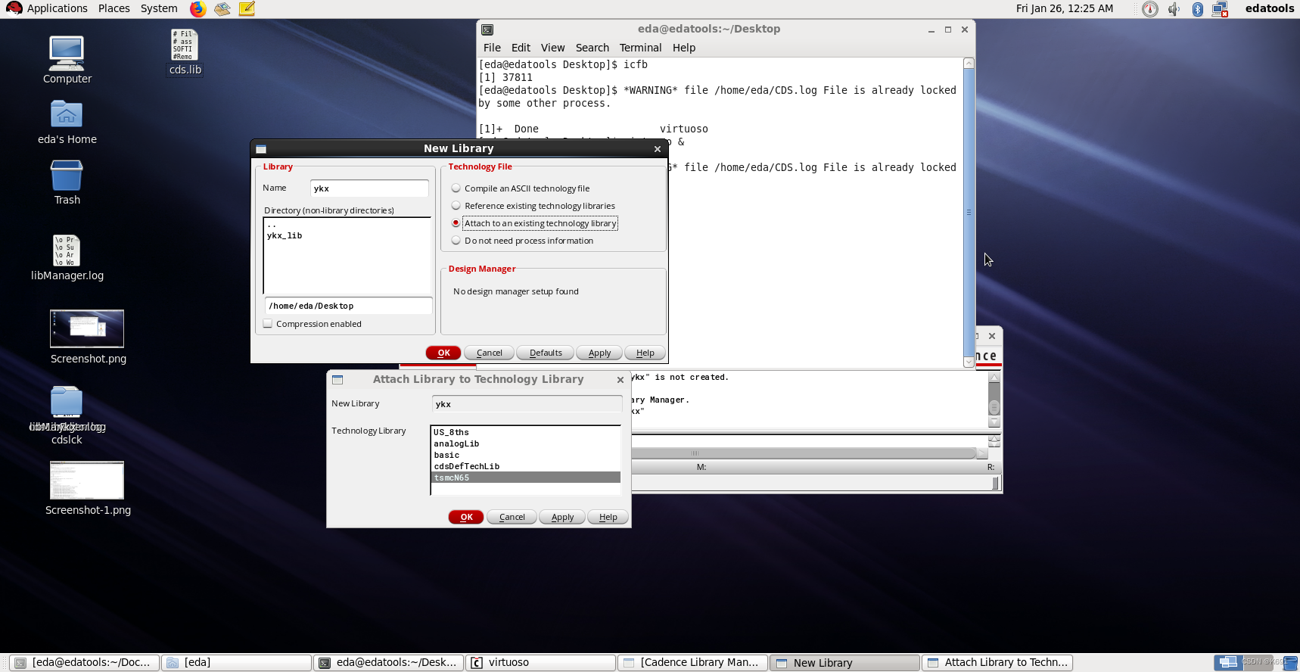Open Screenshot-1.png thumbnail on desktop
The width and height of the screenshot is (1300, 672).
pyautogui.click(x=87, y=480)
